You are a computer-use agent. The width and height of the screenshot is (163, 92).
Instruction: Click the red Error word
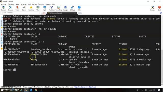point(7,19)
